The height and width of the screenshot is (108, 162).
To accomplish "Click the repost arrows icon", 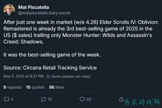I will pos(43,99).
